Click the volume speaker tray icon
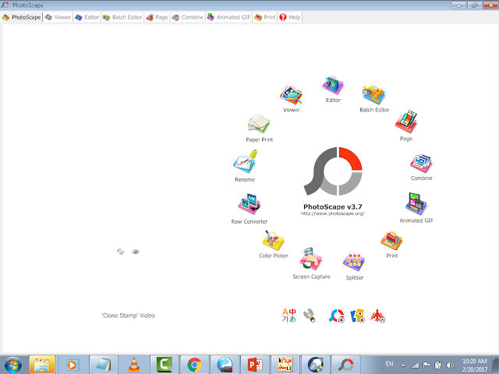This screenshot has height=374, width=499. click(x=450, y=365)
